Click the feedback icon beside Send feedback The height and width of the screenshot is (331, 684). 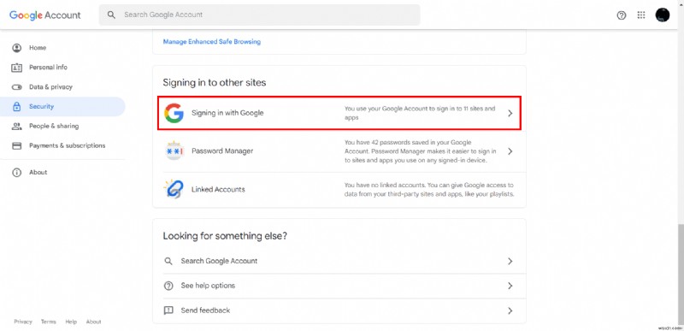pyautogui.click(x=168, y=310)
